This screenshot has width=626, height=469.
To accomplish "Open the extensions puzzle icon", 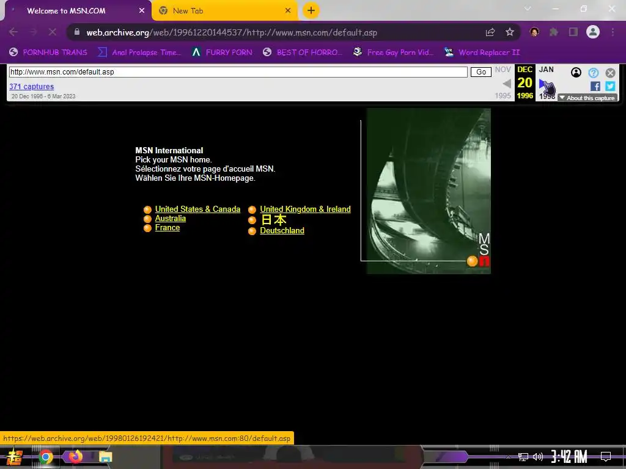I will [x=554, y=32].
